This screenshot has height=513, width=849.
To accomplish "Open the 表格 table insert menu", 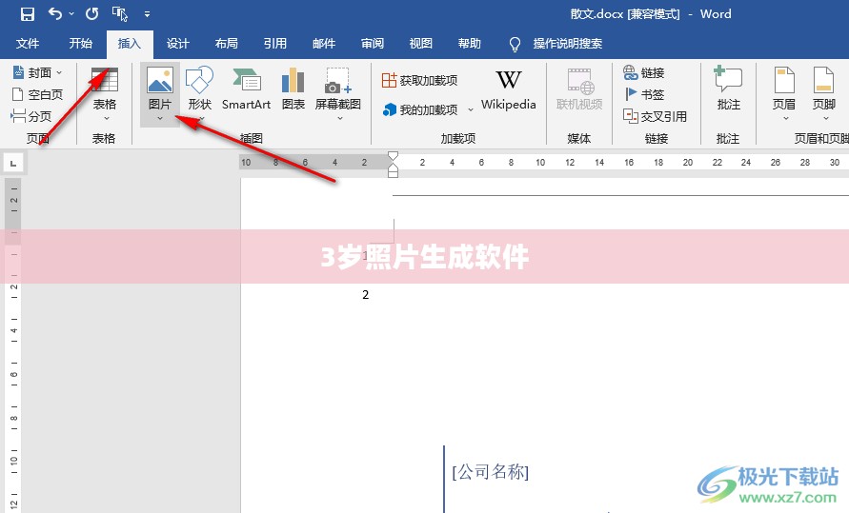I will click(x=105, y=94).
